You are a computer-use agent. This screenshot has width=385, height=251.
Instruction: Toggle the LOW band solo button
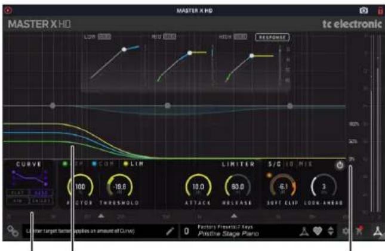click(104, 37)
